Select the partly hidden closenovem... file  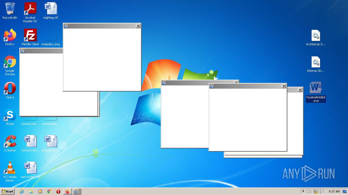point(30,121)
